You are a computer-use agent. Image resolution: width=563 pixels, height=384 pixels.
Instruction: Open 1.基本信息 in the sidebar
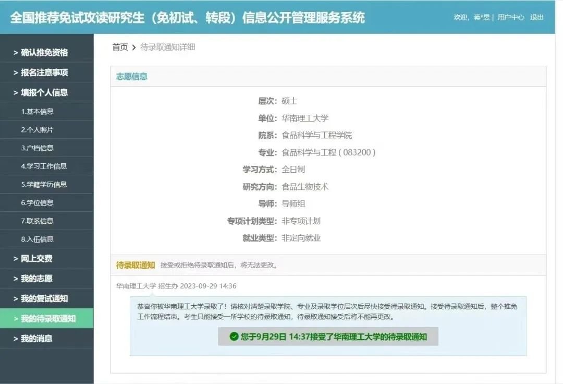tap(37, 111)
